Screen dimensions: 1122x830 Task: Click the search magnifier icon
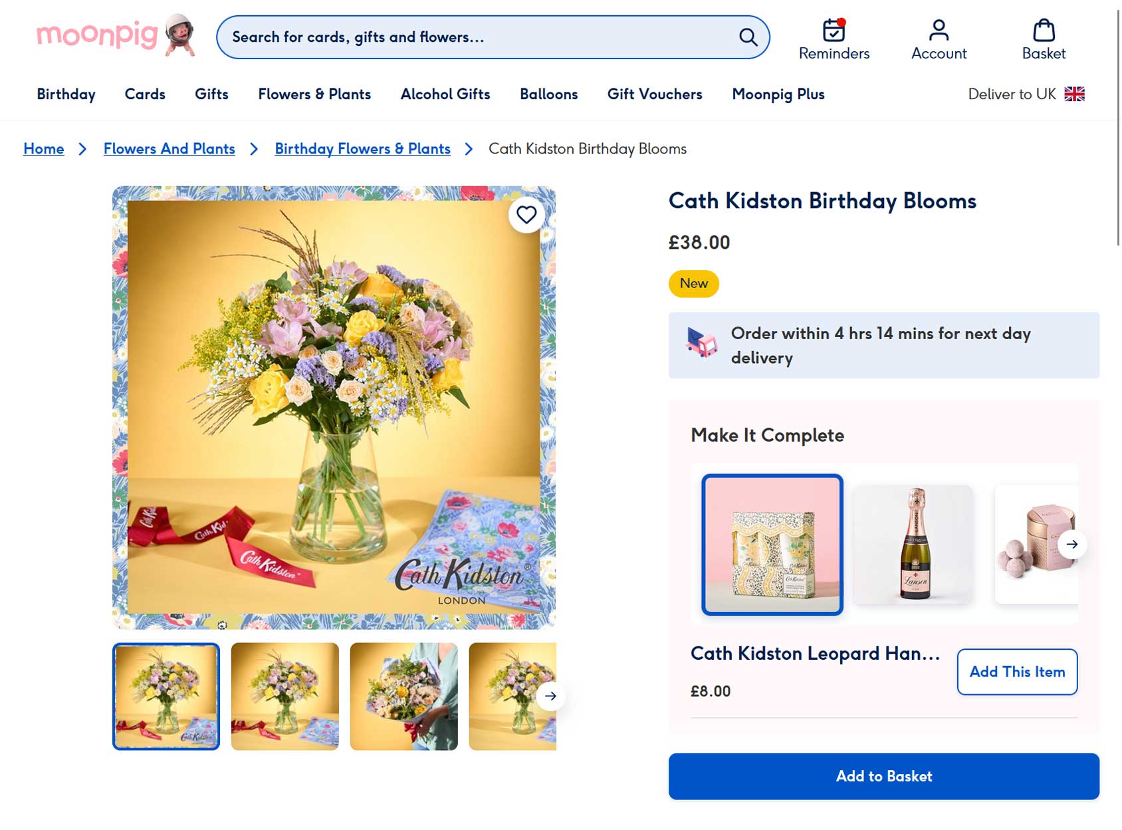coord(748,37)
